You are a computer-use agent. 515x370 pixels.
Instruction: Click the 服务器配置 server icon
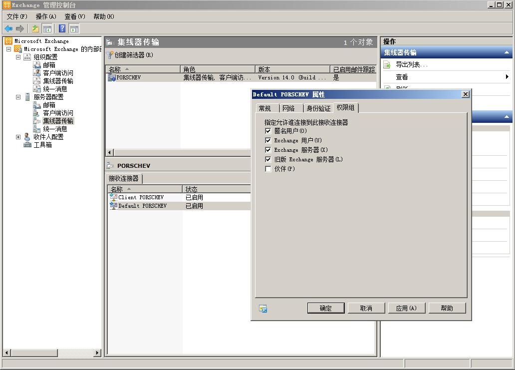coord(27,97)
